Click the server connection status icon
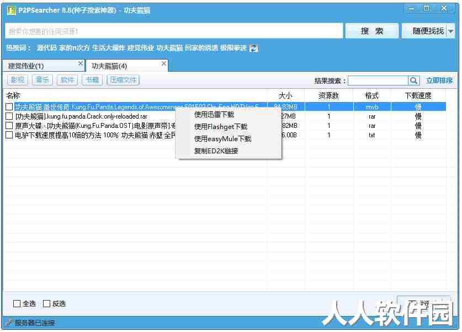 point(9,322)
